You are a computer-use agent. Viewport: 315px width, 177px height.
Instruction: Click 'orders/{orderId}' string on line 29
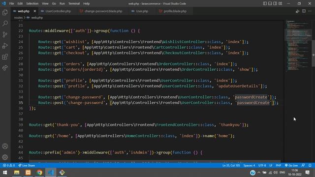[84, 69]
